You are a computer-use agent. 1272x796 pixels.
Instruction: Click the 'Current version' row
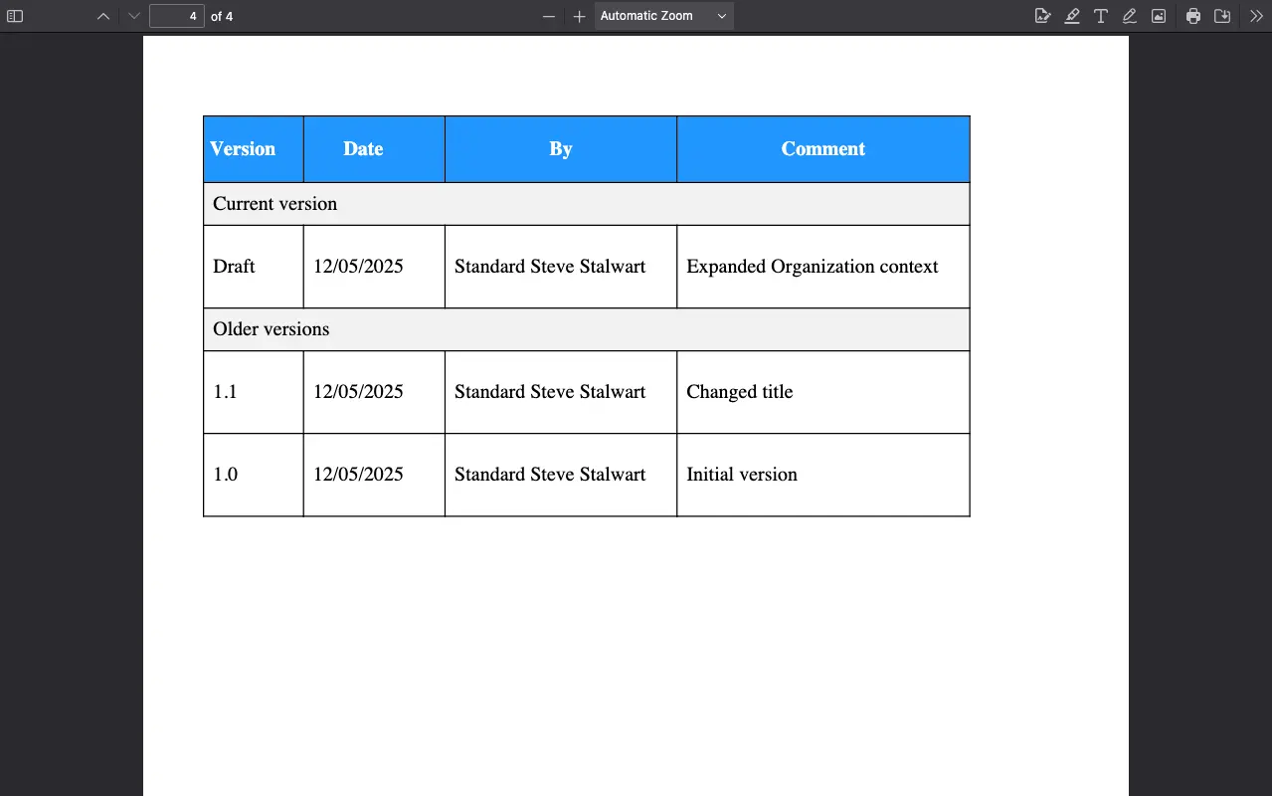point(587,204)
